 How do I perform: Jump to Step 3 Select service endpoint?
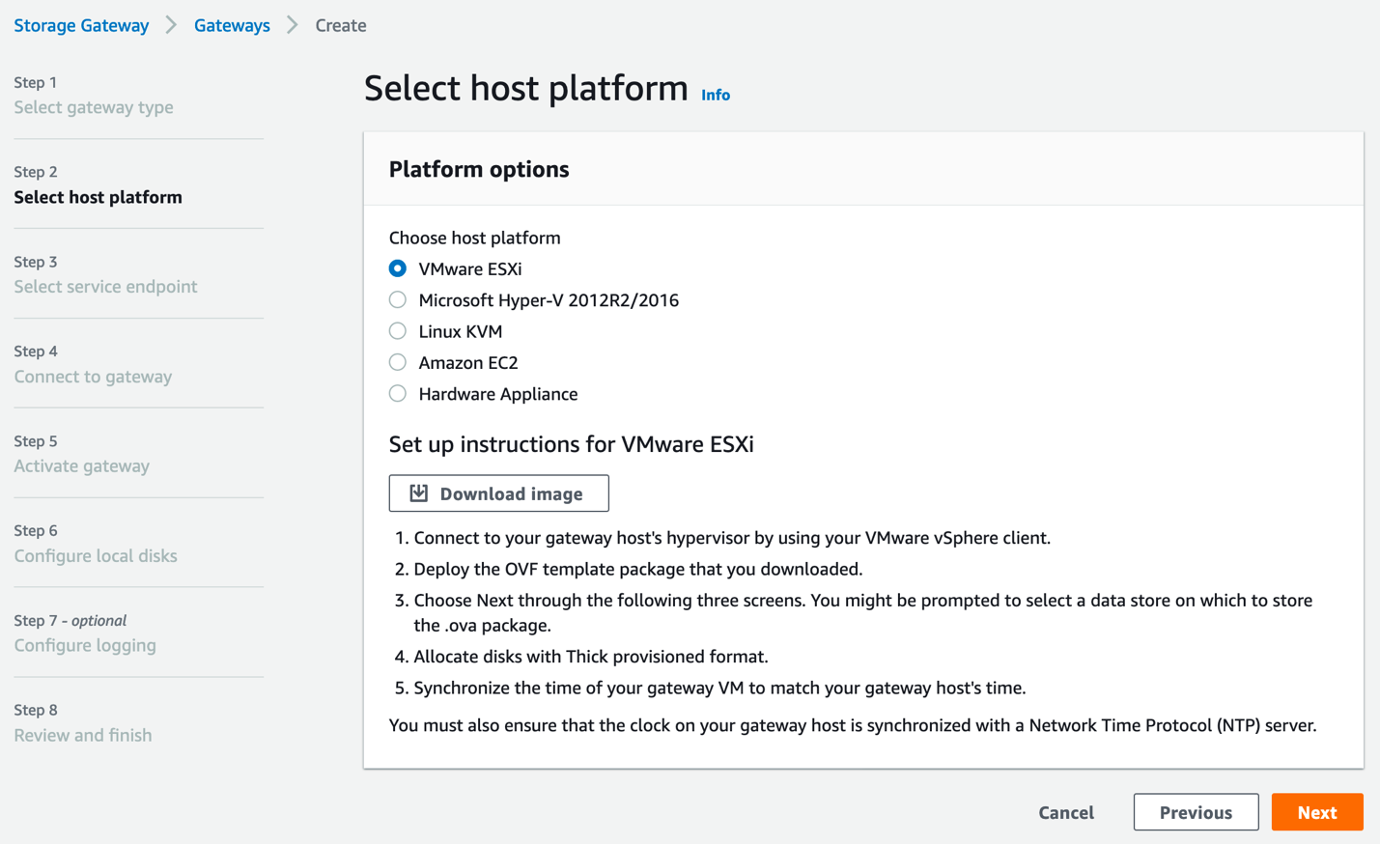(x=105, y=287)
